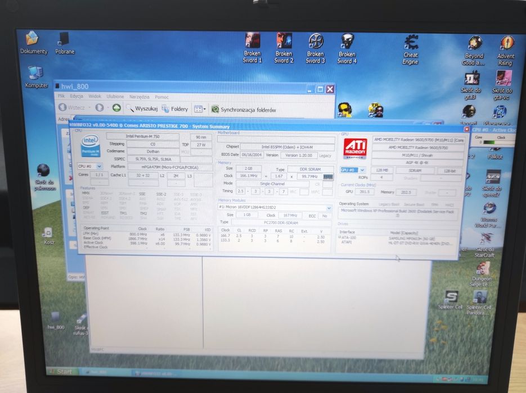Close the HWiNFO32 System Summary window

pos(466,129)
